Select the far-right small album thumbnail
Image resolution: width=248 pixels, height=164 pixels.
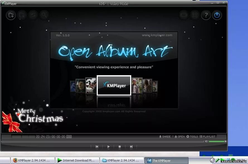point(155,86)
